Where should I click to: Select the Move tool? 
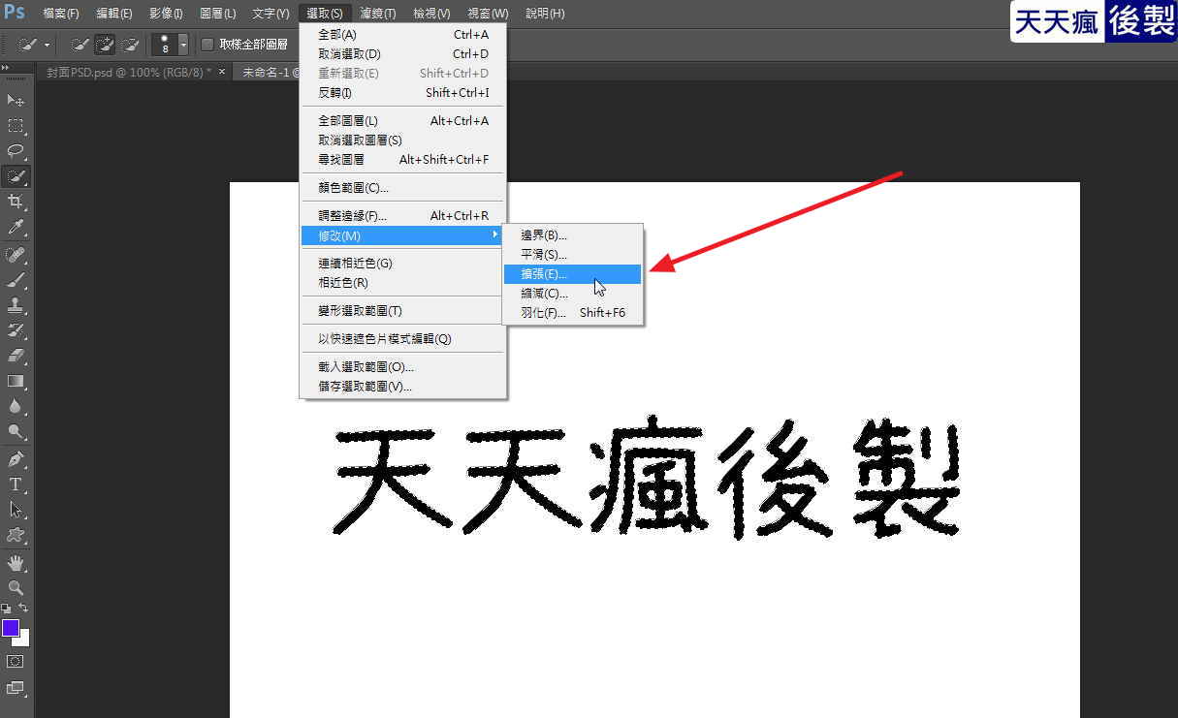click(16, 100)
